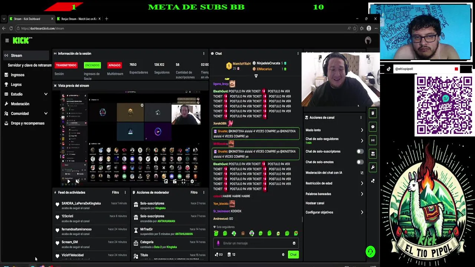Click the Ingresos chart icon
Screen dimensions: 475x267
click(x=6, y=75)
